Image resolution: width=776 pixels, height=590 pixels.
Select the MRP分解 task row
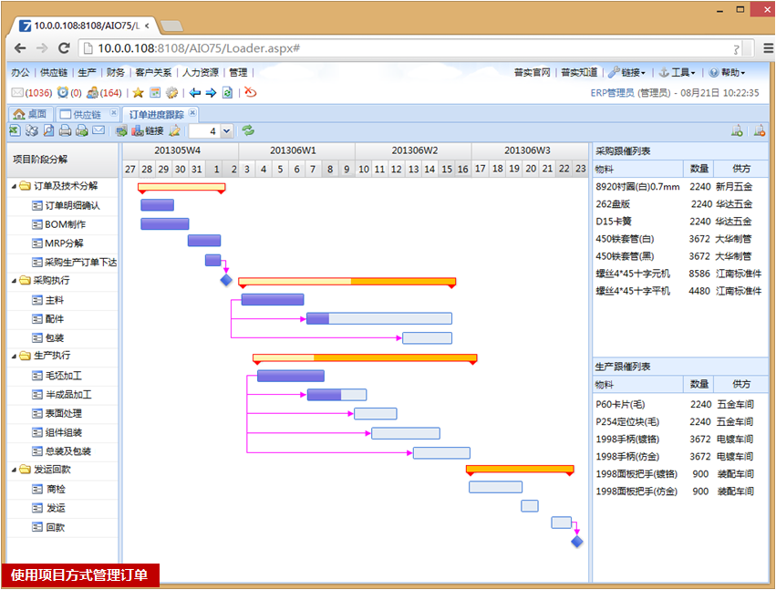pyautogui.click(x=63, y=243)
